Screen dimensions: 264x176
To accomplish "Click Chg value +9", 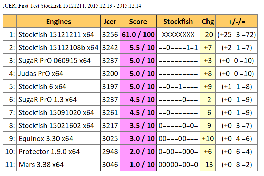I will pyautogui.click(x=208, y=87).
